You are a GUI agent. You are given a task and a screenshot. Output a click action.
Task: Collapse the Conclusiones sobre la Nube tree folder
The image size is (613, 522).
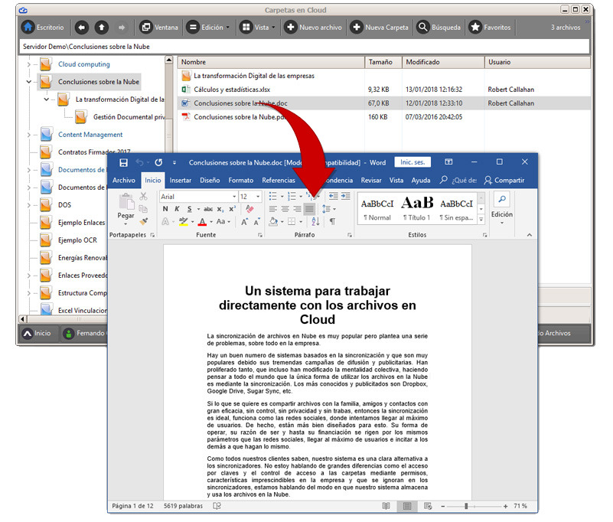click(x=29, y=82)
